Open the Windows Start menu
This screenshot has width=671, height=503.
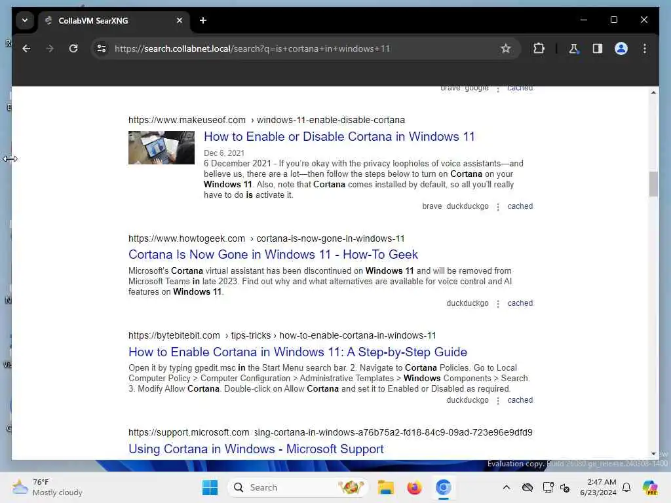pos(210,487)
